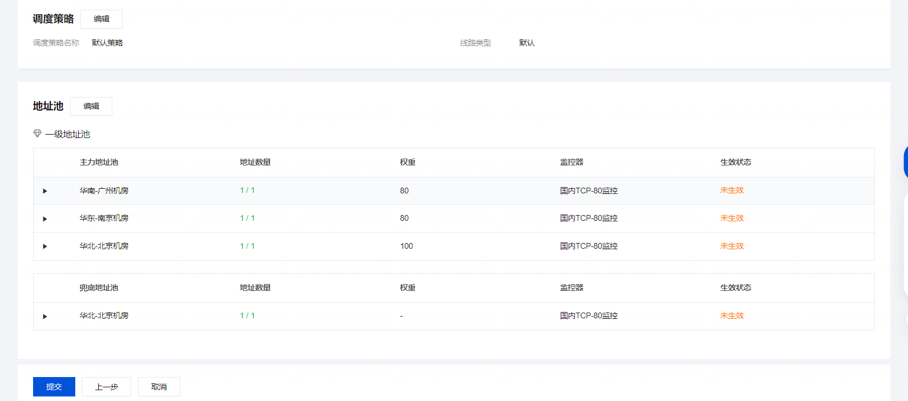
Task: Click 国内TCP-80监控 in 华东-南京机房 row
Action: (589, 218)
